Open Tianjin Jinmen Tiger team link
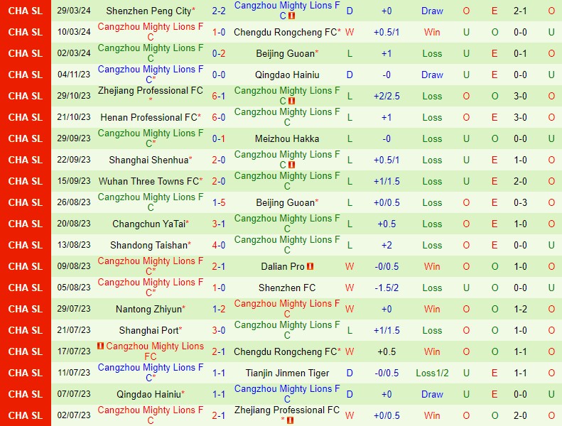 [287, 373]
